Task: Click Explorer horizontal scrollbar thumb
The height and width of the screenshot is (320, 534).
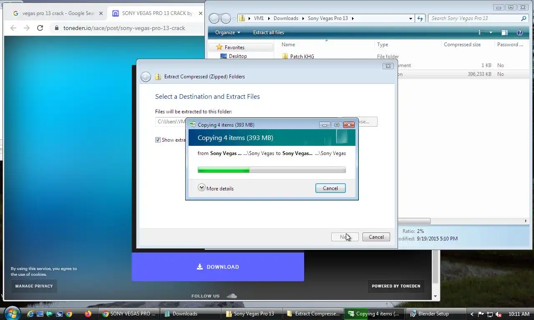Action: [413, 221]
